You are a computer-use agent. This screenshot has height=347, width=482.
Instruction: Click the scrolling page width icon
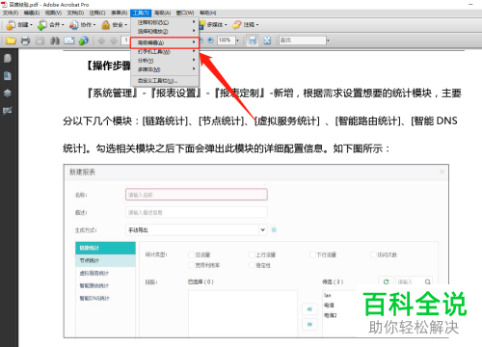tap(253, 40)
